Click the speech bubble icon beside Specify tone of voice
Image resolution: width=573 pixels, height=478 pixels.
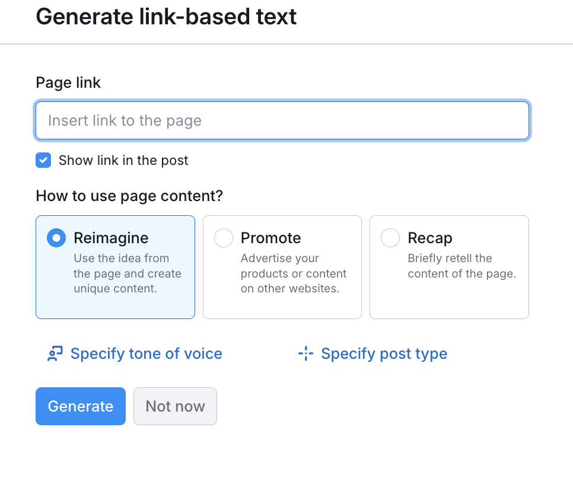click(55, 353)
